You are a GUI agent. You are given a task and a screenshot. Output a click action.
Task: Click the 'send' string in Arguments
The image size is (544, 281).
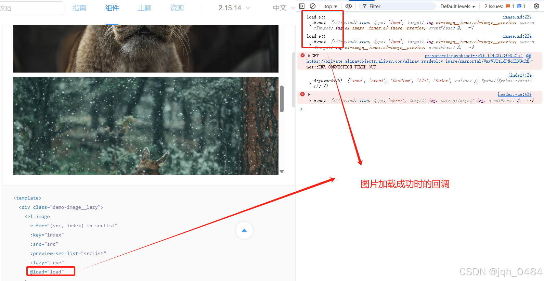click(x=357, y=81)
